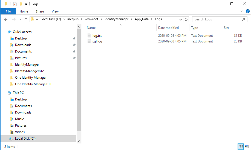
Task: Sort files by Date modified column
Action: [x=168, y=28]
